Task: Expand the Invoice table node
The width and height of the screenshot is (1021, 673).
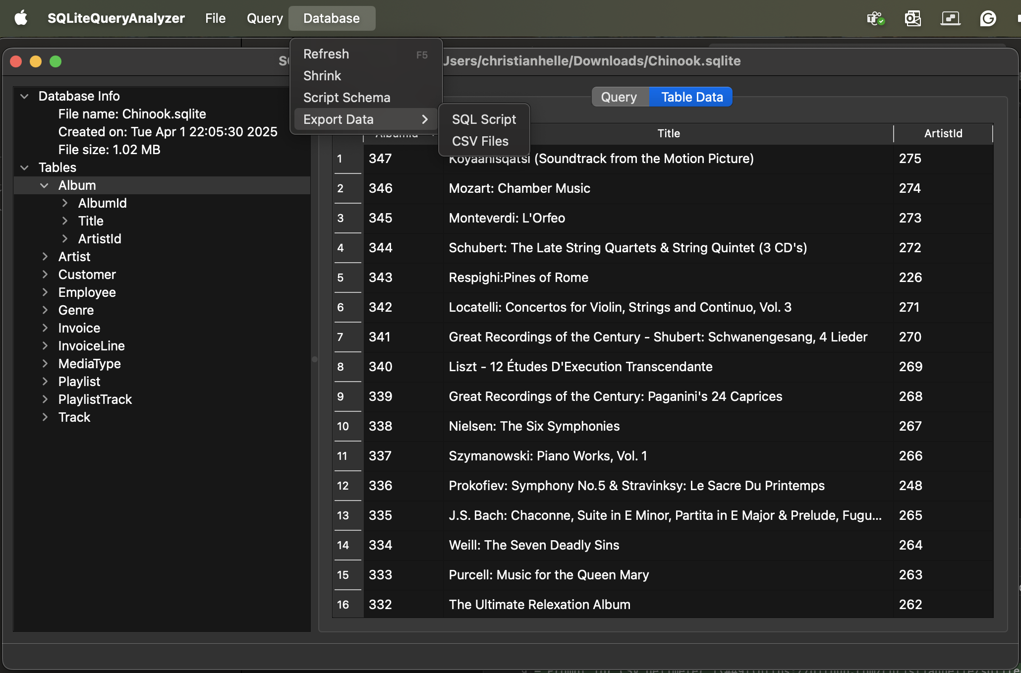Action: [x=45, y=328]
